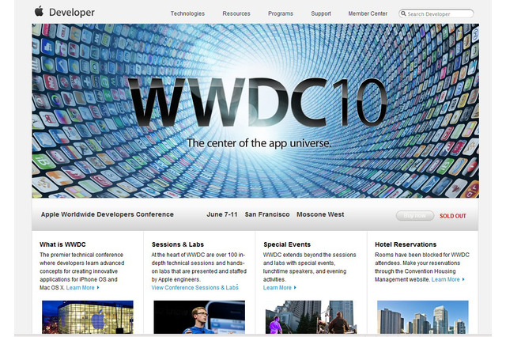Open the city skyline thumbnail under Hotel Reservations
Image resolution: width=506 pixels, height=337 pixels.
[423, 317]
